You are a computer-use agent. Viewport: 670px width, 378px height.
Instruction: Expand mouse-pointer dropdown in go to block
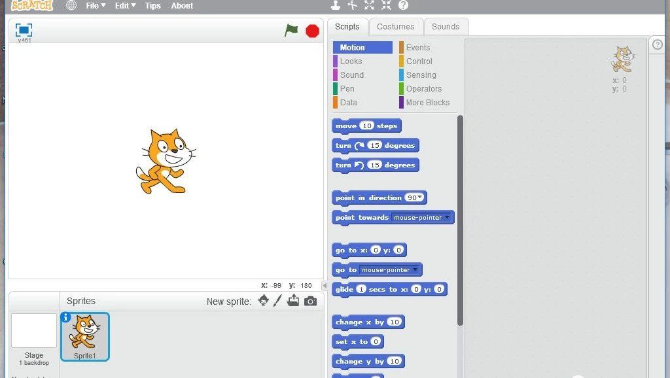point(415,269)
